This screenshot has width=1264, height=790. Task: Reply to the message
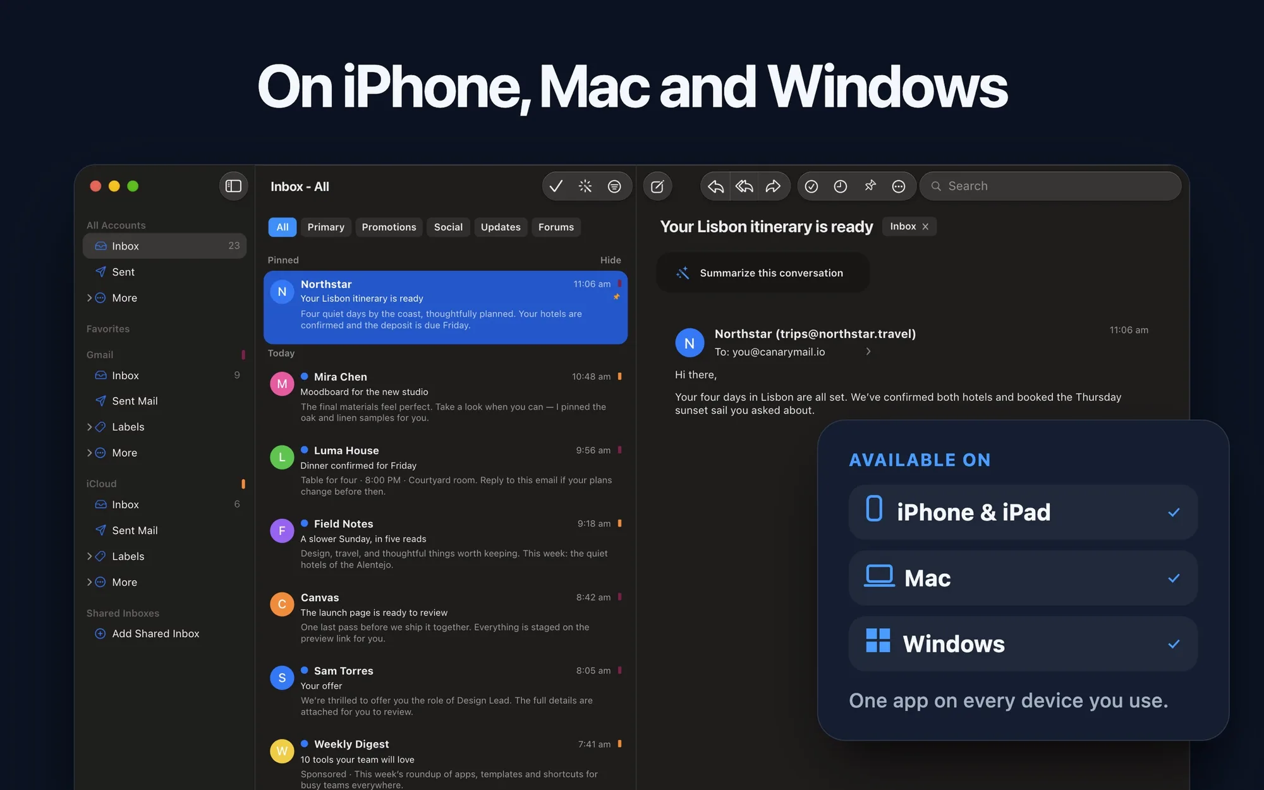click(715, 186)
